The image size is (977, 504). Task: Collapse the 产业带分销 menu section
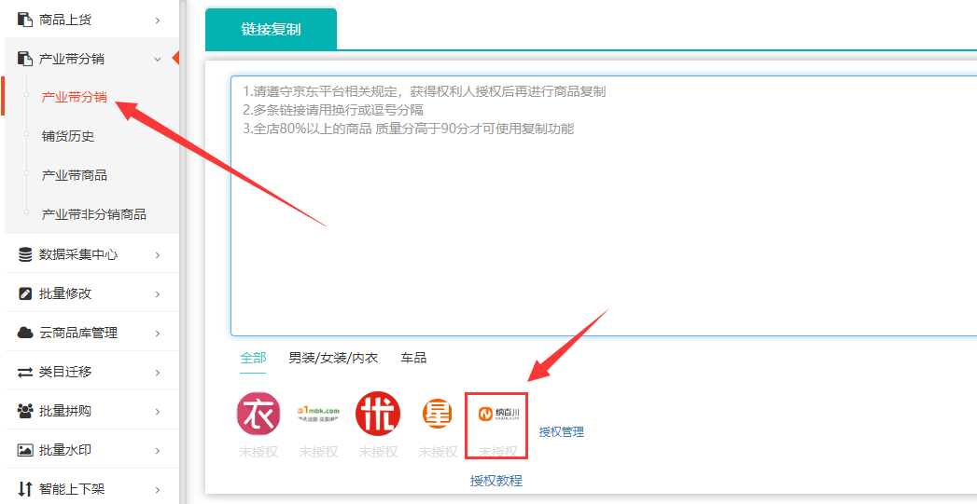tap(157, 59)
